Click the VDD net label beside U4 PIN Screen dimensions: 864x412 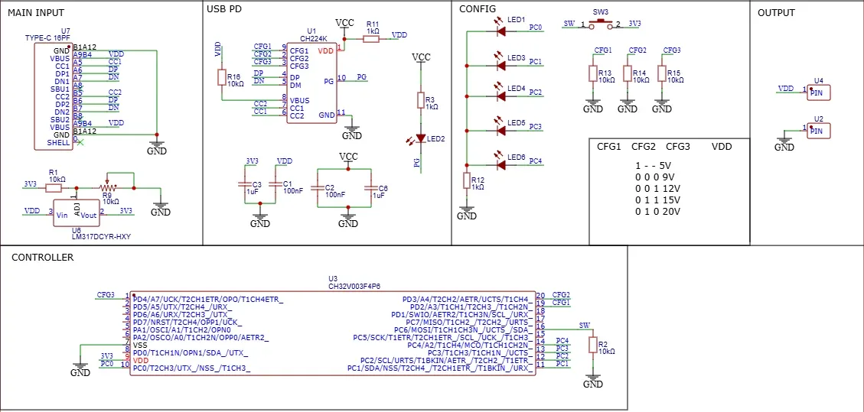[786, 89]
